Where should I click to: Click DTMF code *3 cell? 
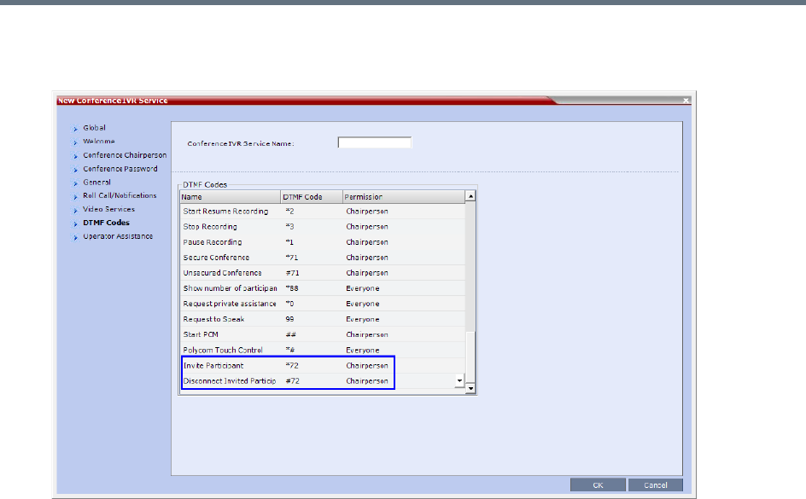click(290, 226)
